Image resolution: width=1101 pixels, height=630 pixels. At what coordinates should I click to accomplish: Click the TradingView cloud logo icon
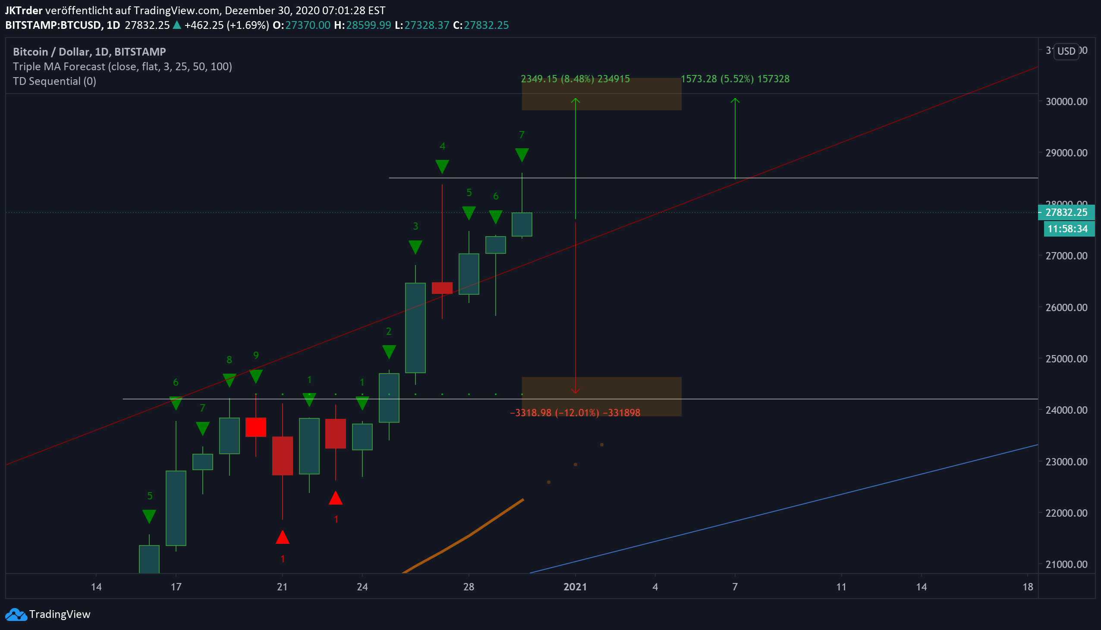[16, 614]
